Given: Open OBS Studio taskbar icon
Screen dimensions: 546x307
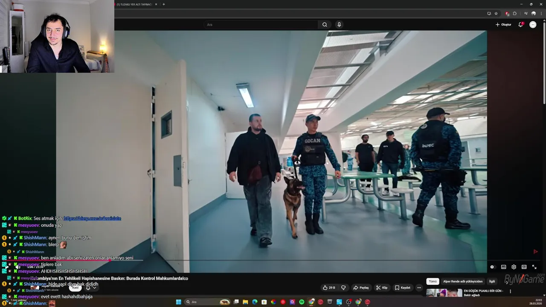Looking at the screenshot, I should (349, 302).
